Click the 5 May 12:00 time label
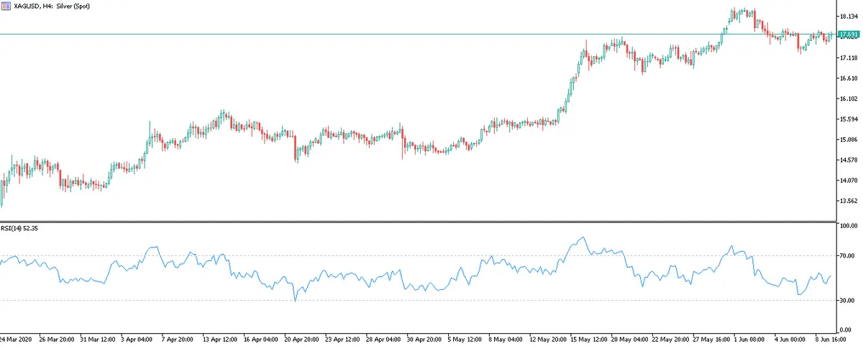Viewport: 863px width, 346px height. [x=465, y=338]
